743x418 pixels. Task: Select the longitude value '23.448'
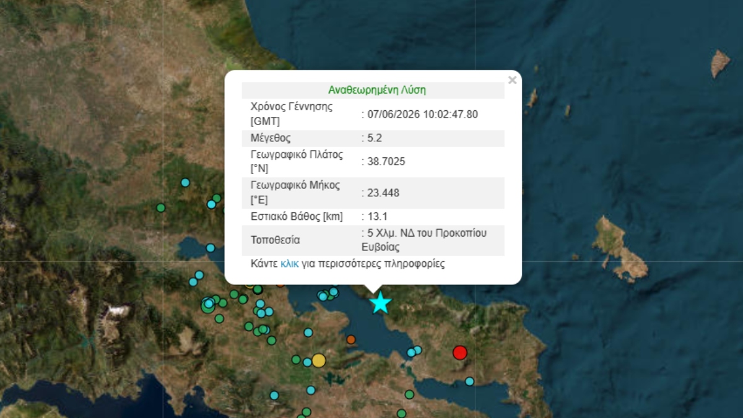tap(383, 193)
